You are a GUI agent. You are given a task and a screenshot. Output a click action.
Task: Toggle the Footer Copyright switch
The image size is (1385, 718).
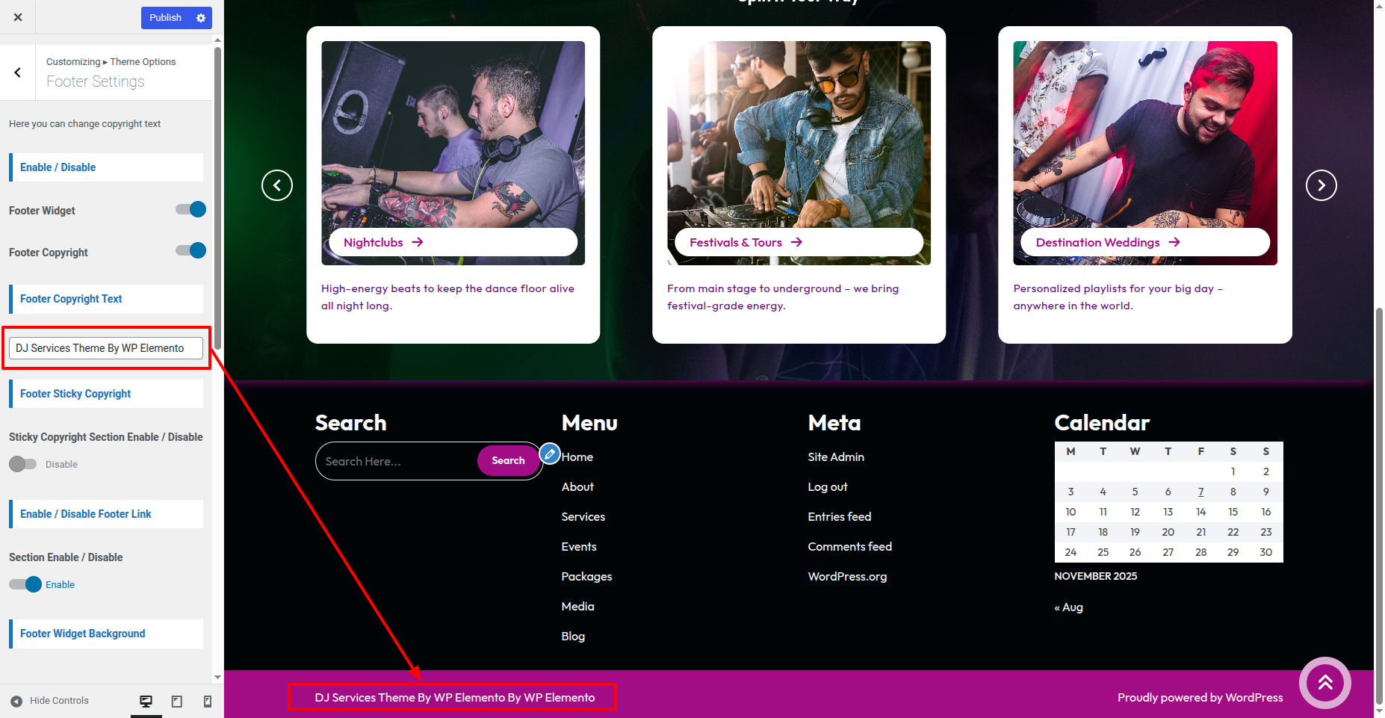tap(191, 250)
